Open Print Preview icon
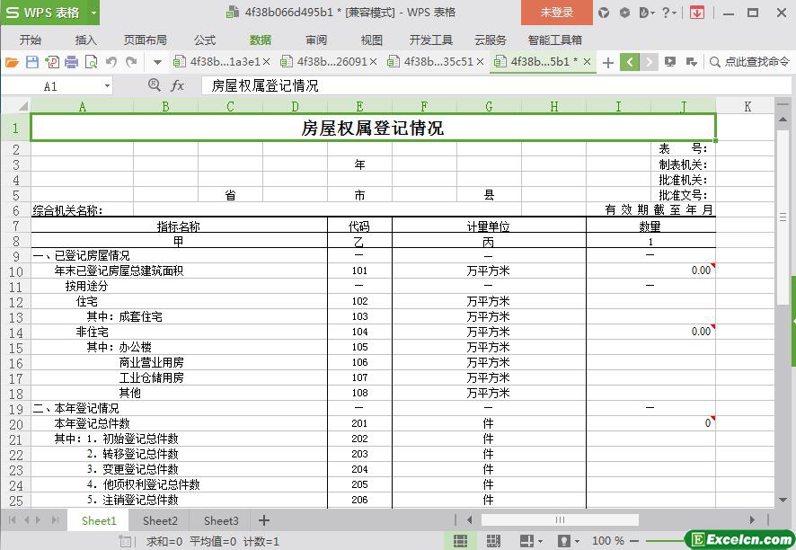 pos(92,62)
